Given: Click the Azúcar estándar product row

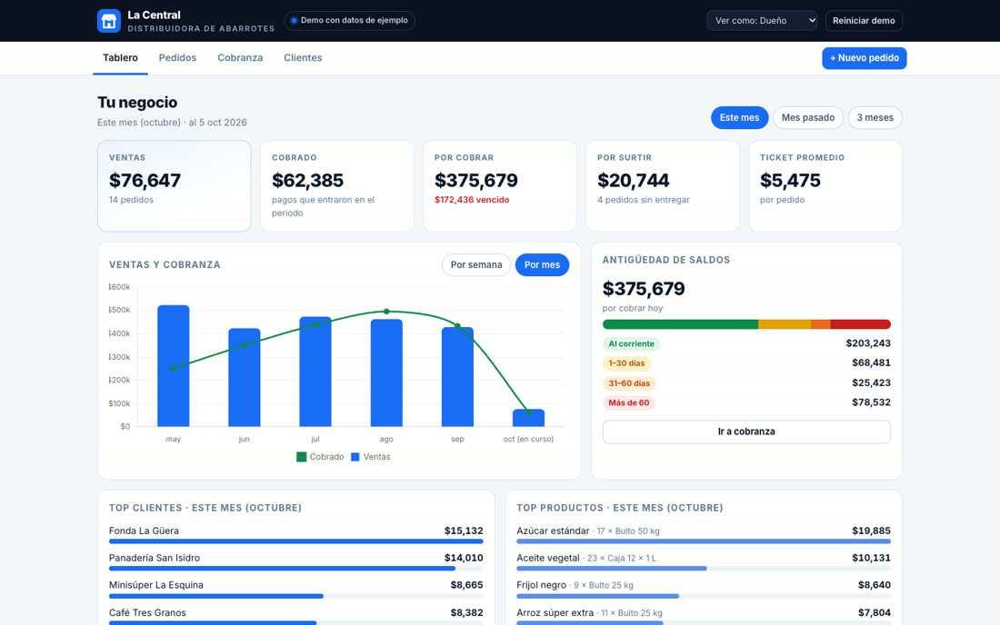Looking at the screenshot, I should (704, 534).
